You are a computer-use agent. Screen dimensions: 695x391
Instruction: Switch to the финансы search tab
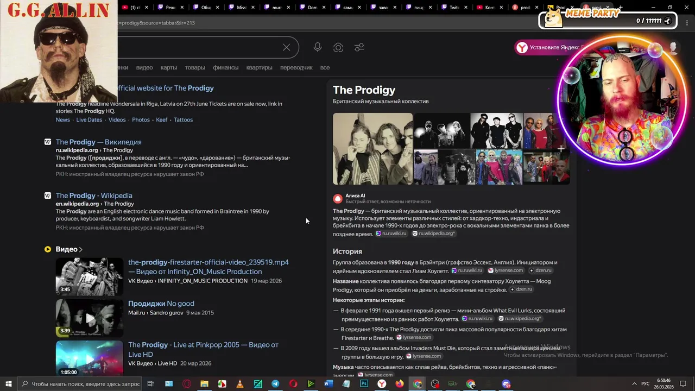coord(225,67)
